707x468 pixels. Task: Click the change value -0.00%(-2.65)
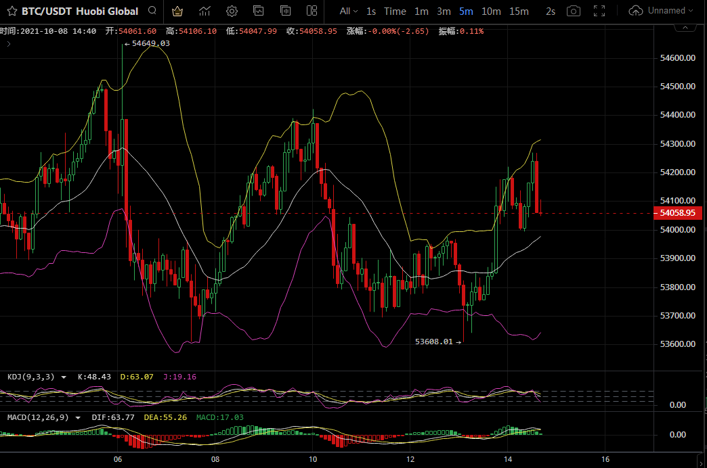coord(398,31)
